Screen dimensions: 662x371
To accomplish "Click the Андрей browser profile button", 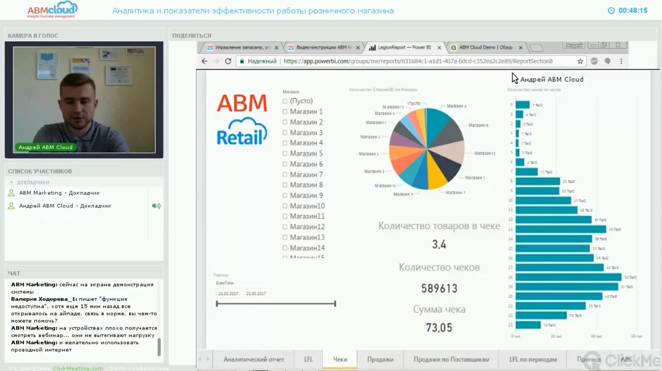I will [574, 45].
